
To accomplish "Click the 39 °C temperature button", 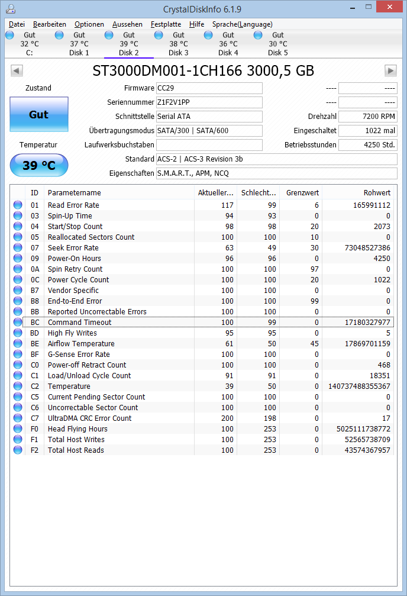I will 39,165.
